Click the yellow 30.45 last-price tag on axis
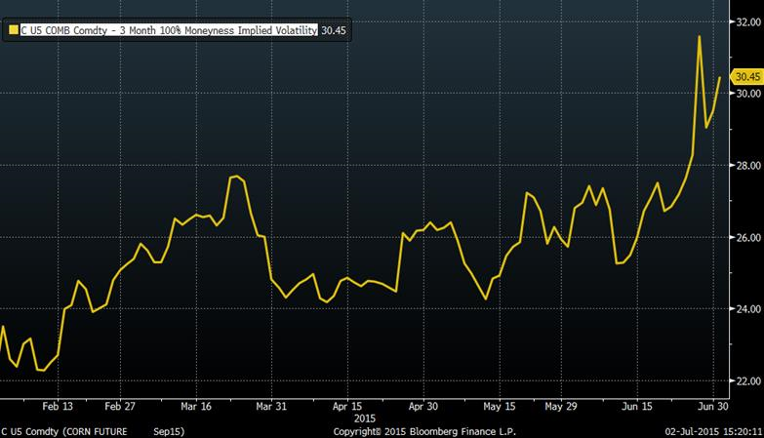 click(x=746, y=77)
